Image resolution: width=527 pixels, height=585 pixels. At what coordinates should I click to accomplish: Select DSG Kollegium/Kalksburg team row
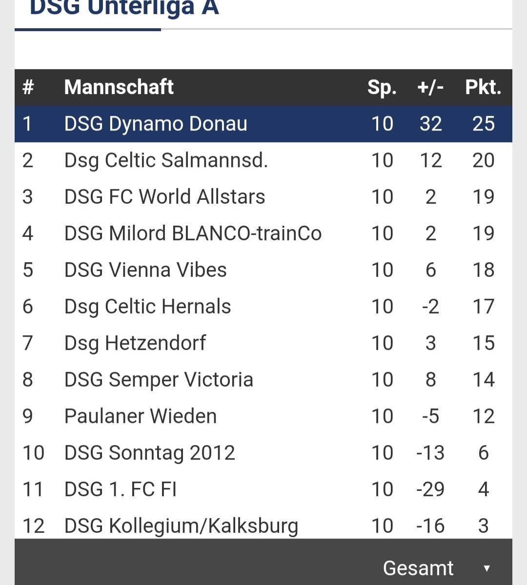(181, 526)
